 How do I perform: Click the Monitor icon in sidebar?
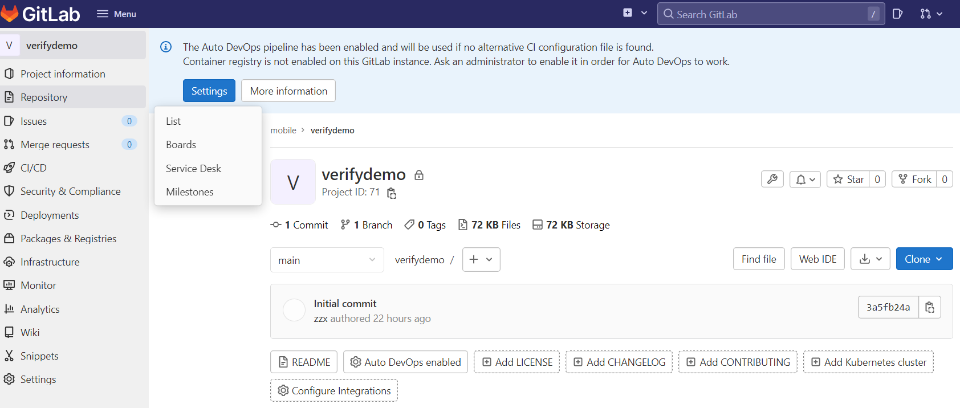(x=9, y=285)
